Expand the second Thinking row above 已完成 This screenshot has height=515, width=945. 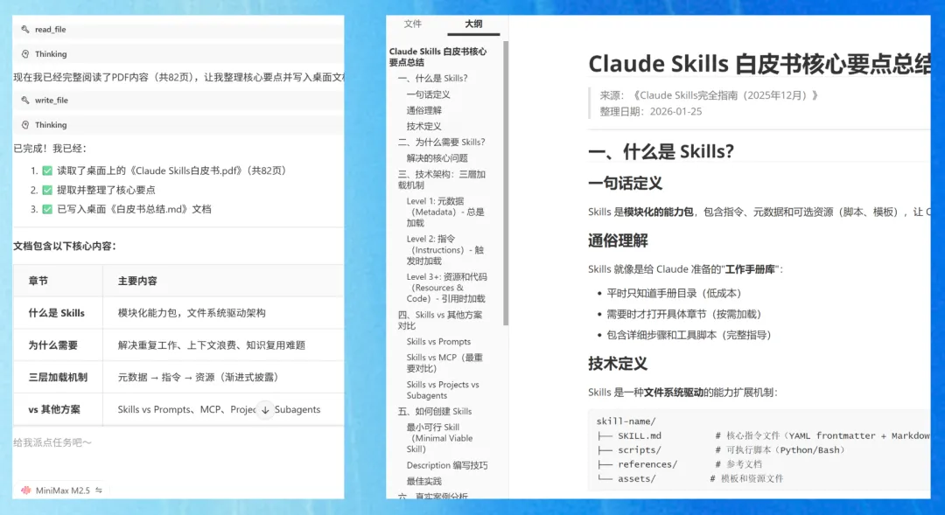178,125
